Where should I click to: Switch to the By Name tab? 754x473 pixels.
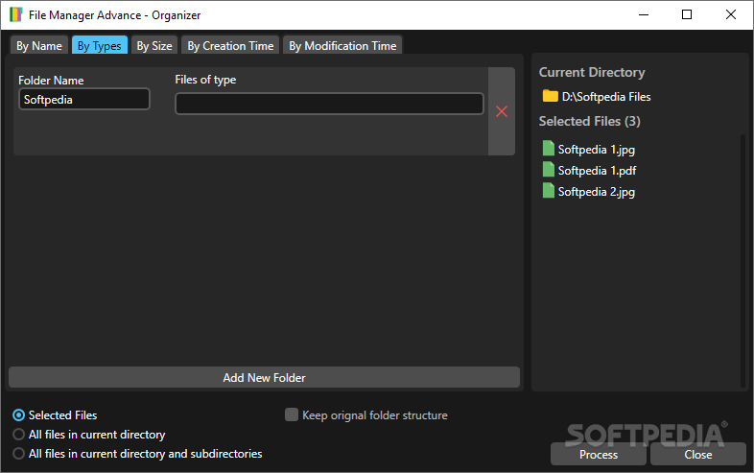[x=39, y=46]
